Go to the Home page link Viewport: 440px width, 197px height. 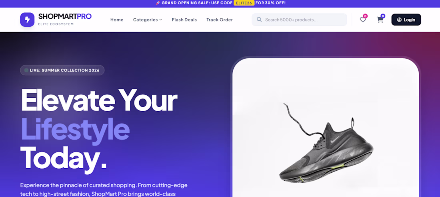117,20
